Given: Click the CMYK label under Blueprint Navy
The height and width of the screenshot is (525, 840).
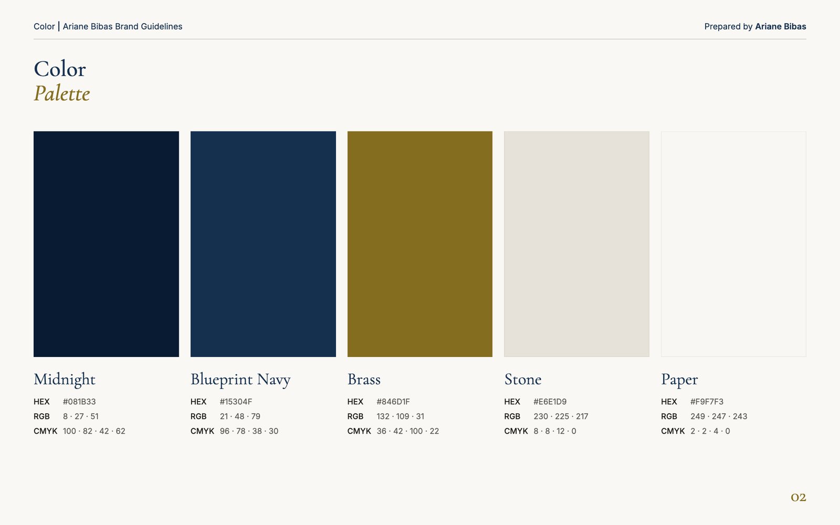Looking at the screenshot, I should pos(203,431).
